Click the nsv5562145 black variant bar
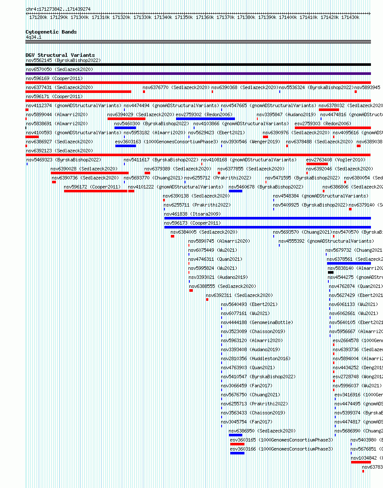Image resolution: width=383 pixels, height=488 pixels. [198, 65]
